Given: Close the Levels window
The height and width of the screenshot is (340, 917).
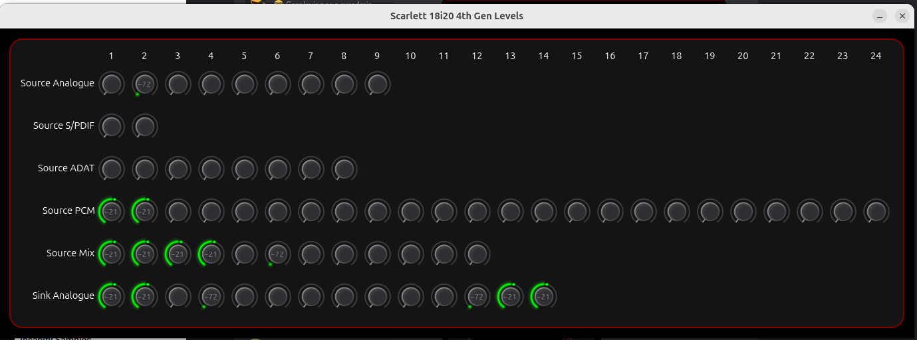Looking at the screenshot, I should click(x=902, y=16).
